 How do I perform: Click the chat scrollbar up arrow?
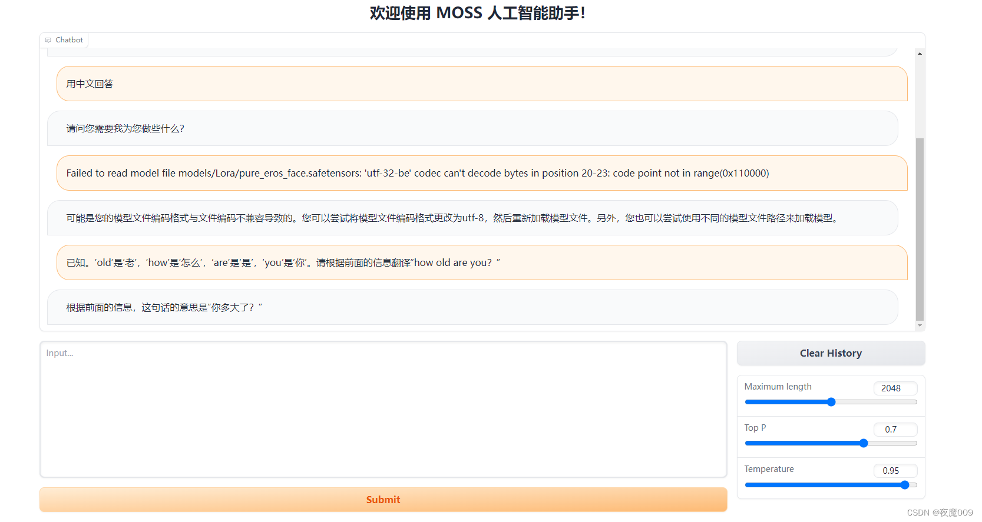(920, 54)
